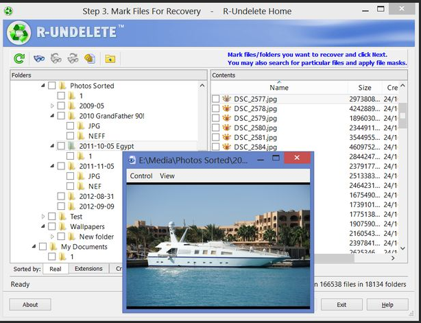Mark the Photos Sorted folder checkbox
The width and height of the screenshot is (421, 323).
(52, 86)
